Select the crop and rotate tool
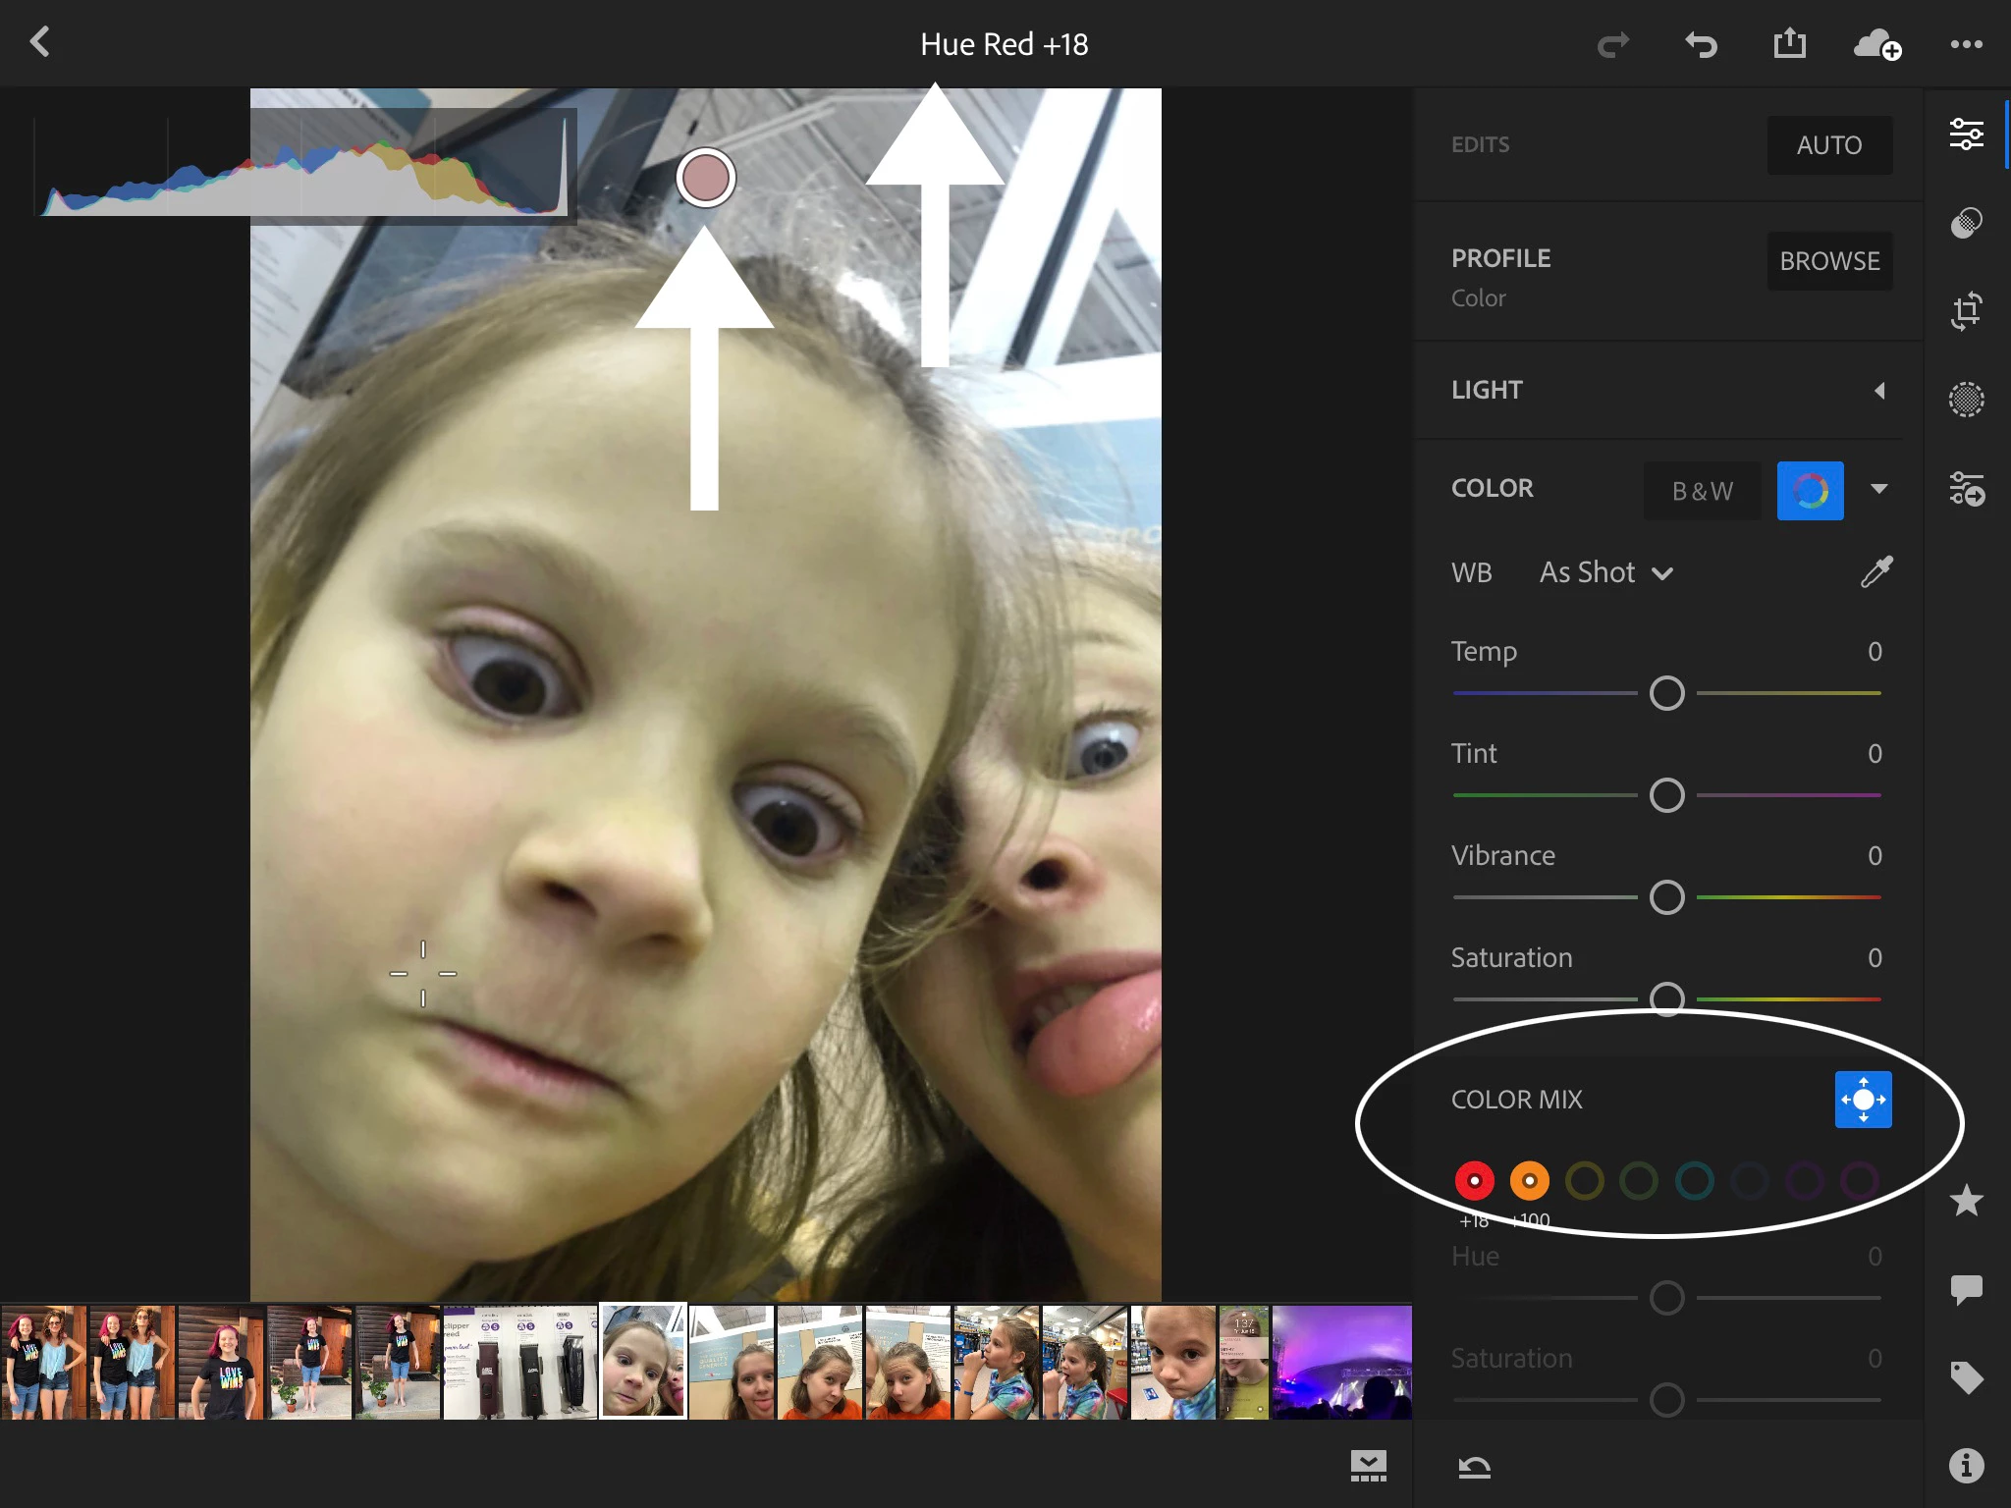Image resolution: width=2011 pixels, height=1508 pixels. click(1966, 311)
